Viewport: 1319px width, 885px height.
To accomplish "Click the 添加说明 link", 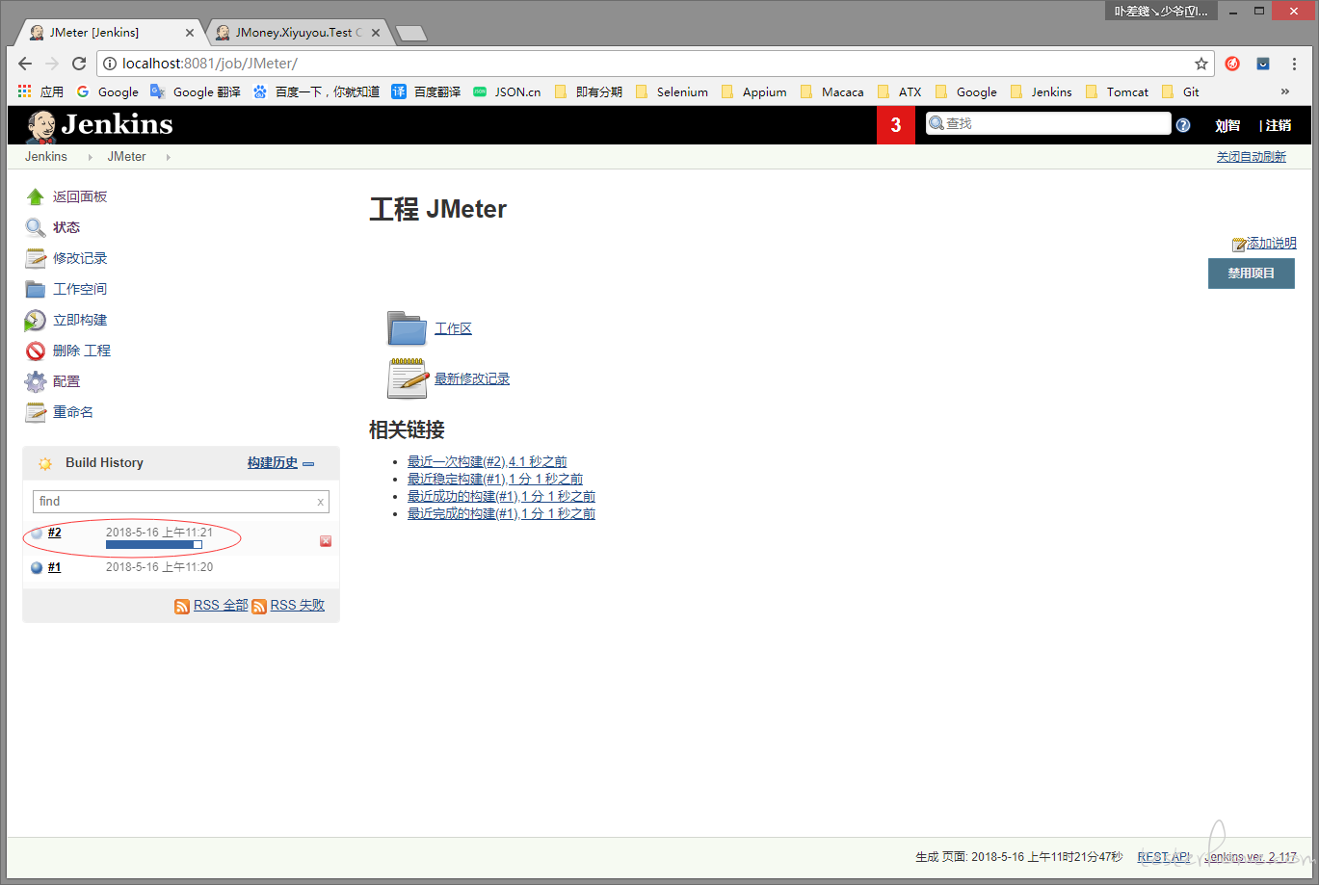I will [x=1272, y=244].
